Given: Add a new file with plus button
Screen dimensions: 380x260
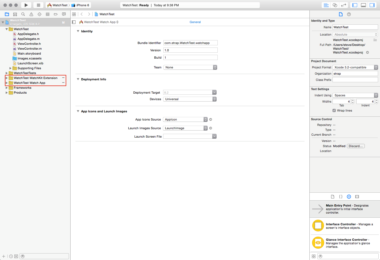Looking at the screenshot, I should click(x=4, y=256).
